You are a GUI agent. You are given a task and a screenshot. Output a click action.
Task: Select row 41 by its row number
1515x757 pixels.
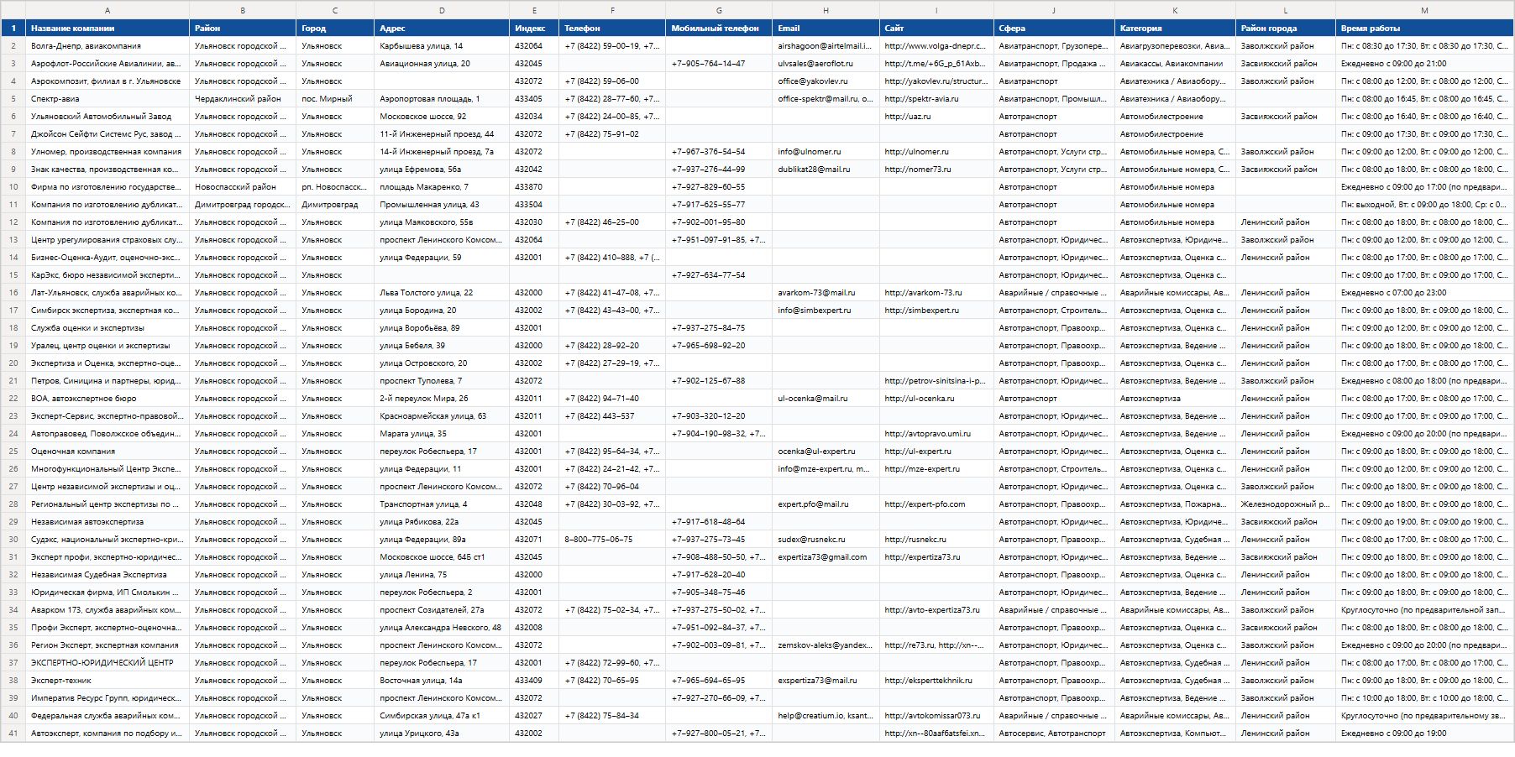click(x=13, y=734)
